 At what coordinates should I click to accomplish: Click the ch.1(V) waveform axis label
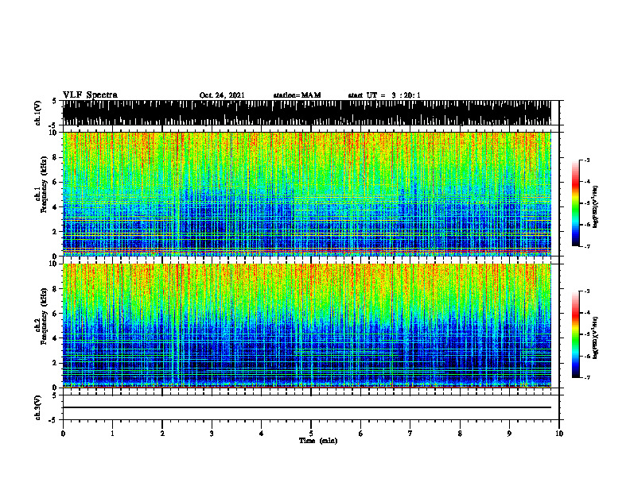38,113
